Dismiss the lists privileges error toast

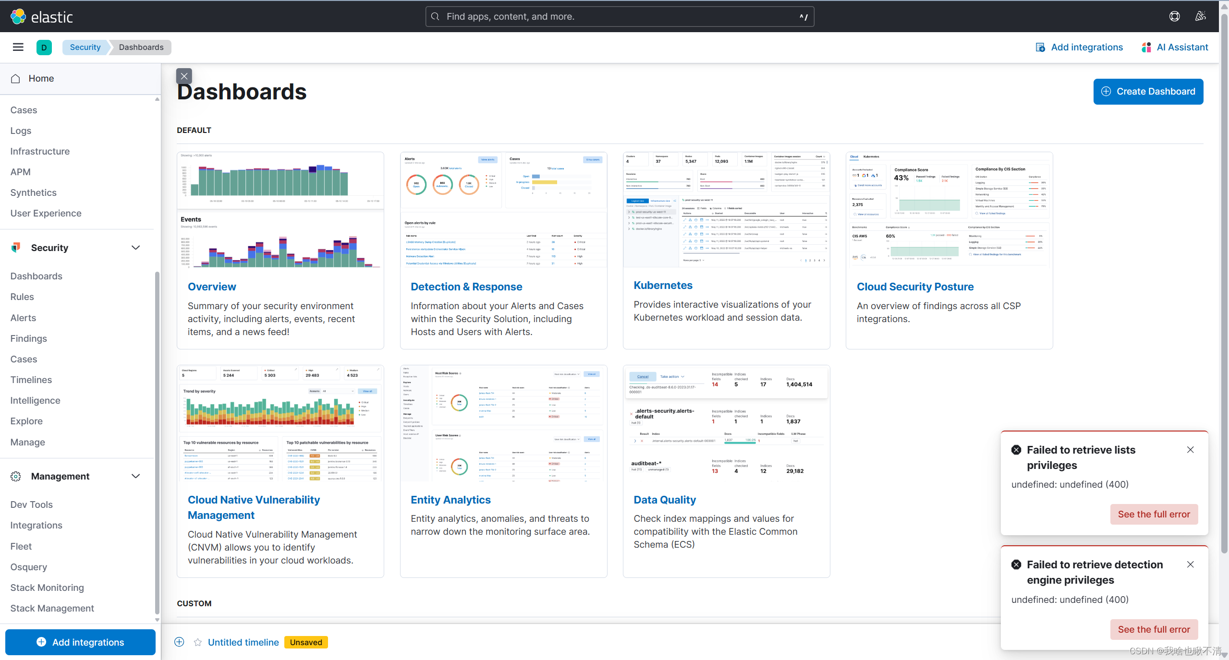1190,450
